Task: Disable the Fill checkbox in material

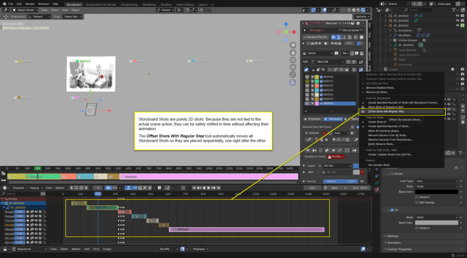Action: tap(392, 210)
